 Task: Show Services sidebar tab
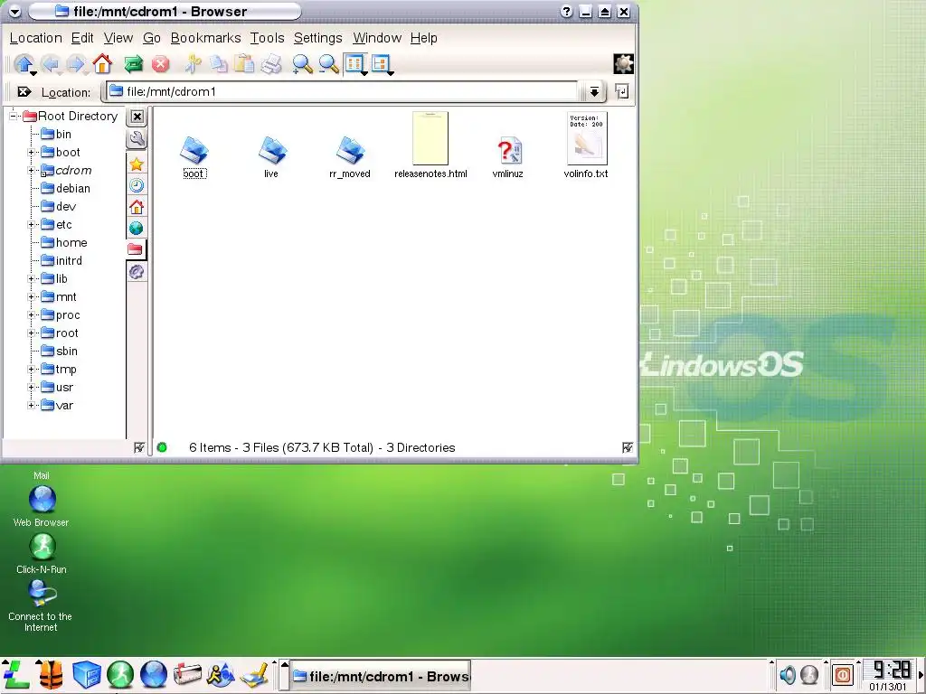(137, 271)
